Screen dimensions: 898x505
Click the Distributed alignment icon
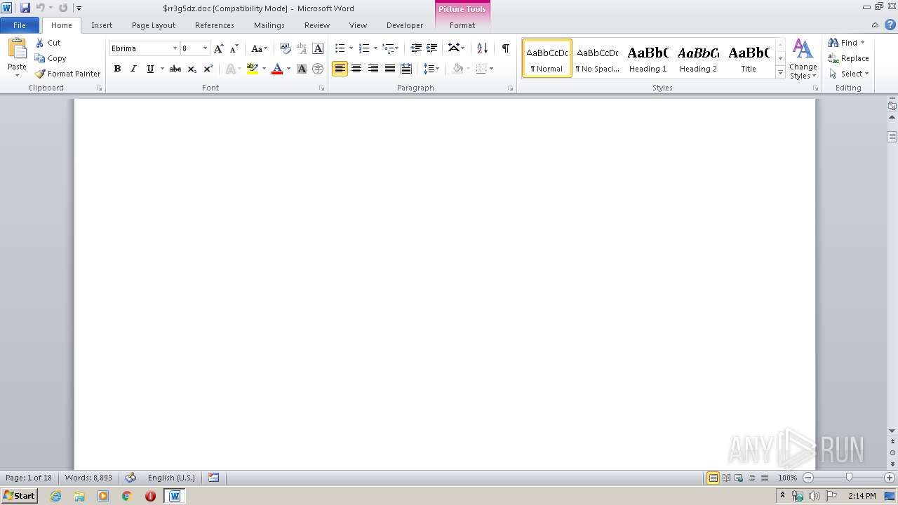[406, 69]
